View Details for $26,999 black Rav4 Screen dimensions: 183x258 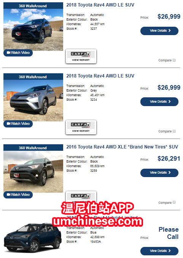click(159, 31)
